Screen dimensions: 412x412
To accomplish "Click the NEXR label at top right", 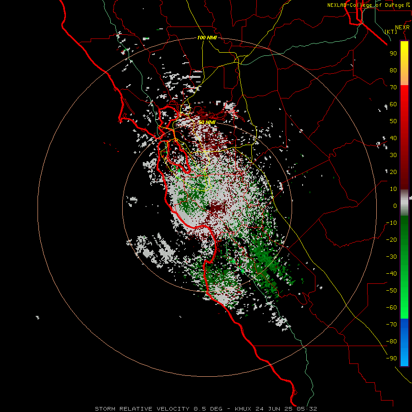I will (x=402, y=27).
